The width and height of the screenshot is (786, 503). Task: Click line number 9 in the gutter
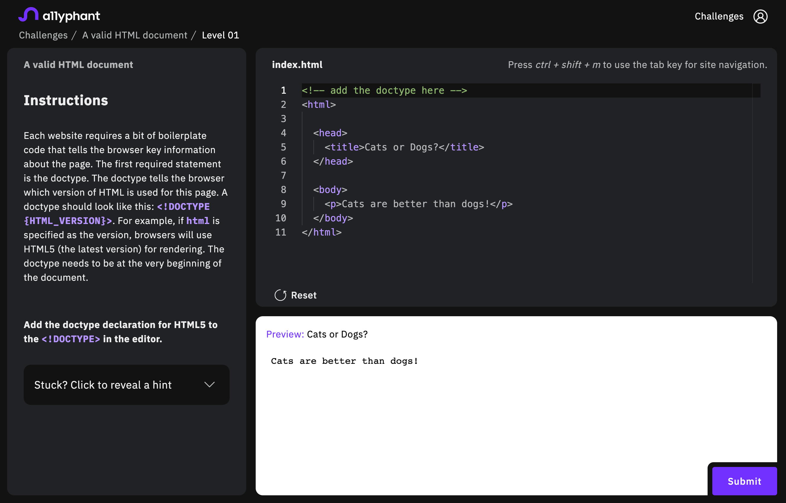(283, 204)
